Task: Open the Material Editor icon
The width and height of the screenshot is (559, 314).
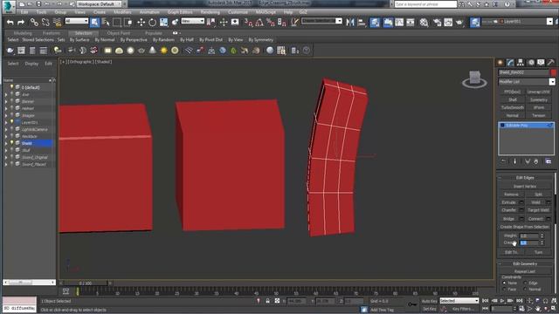Action: (424, 23)
